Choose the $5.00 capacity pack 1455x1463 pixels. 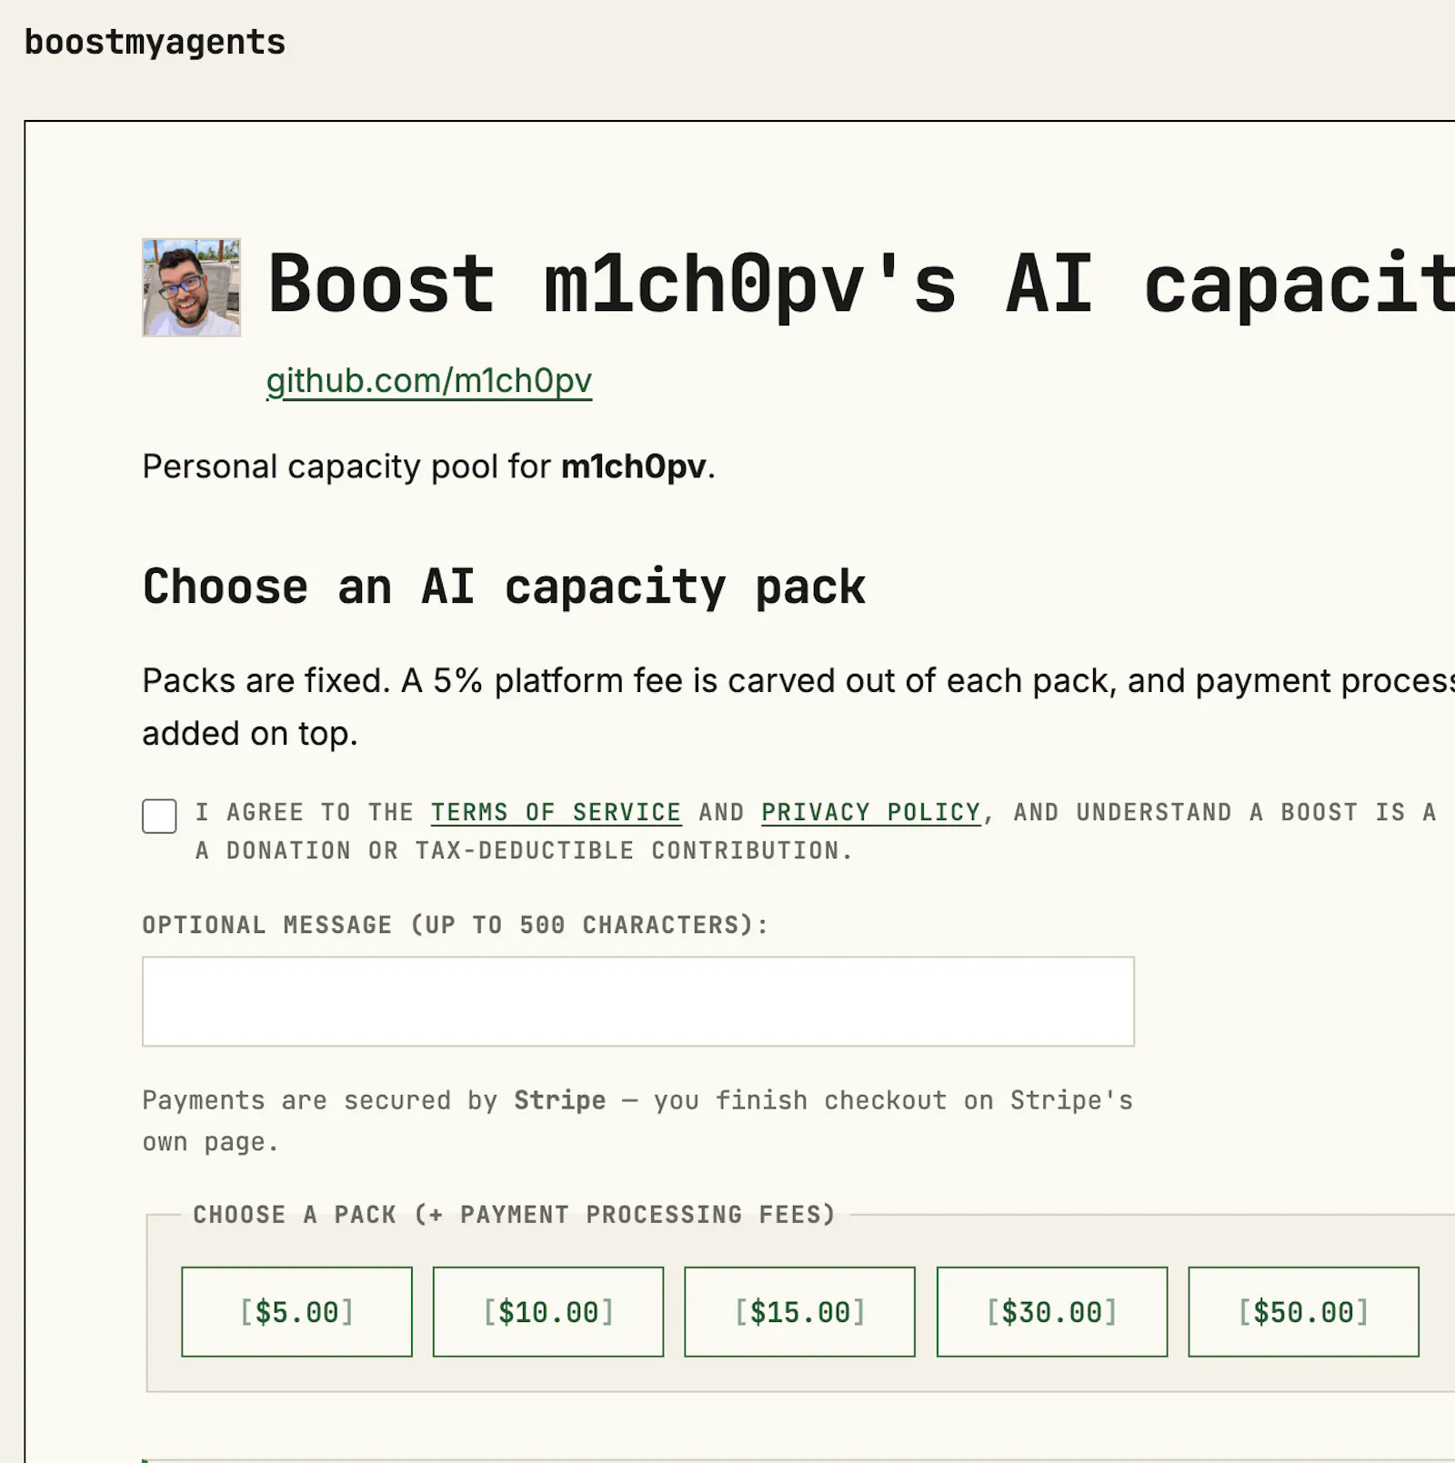[x=296, y=1312]
